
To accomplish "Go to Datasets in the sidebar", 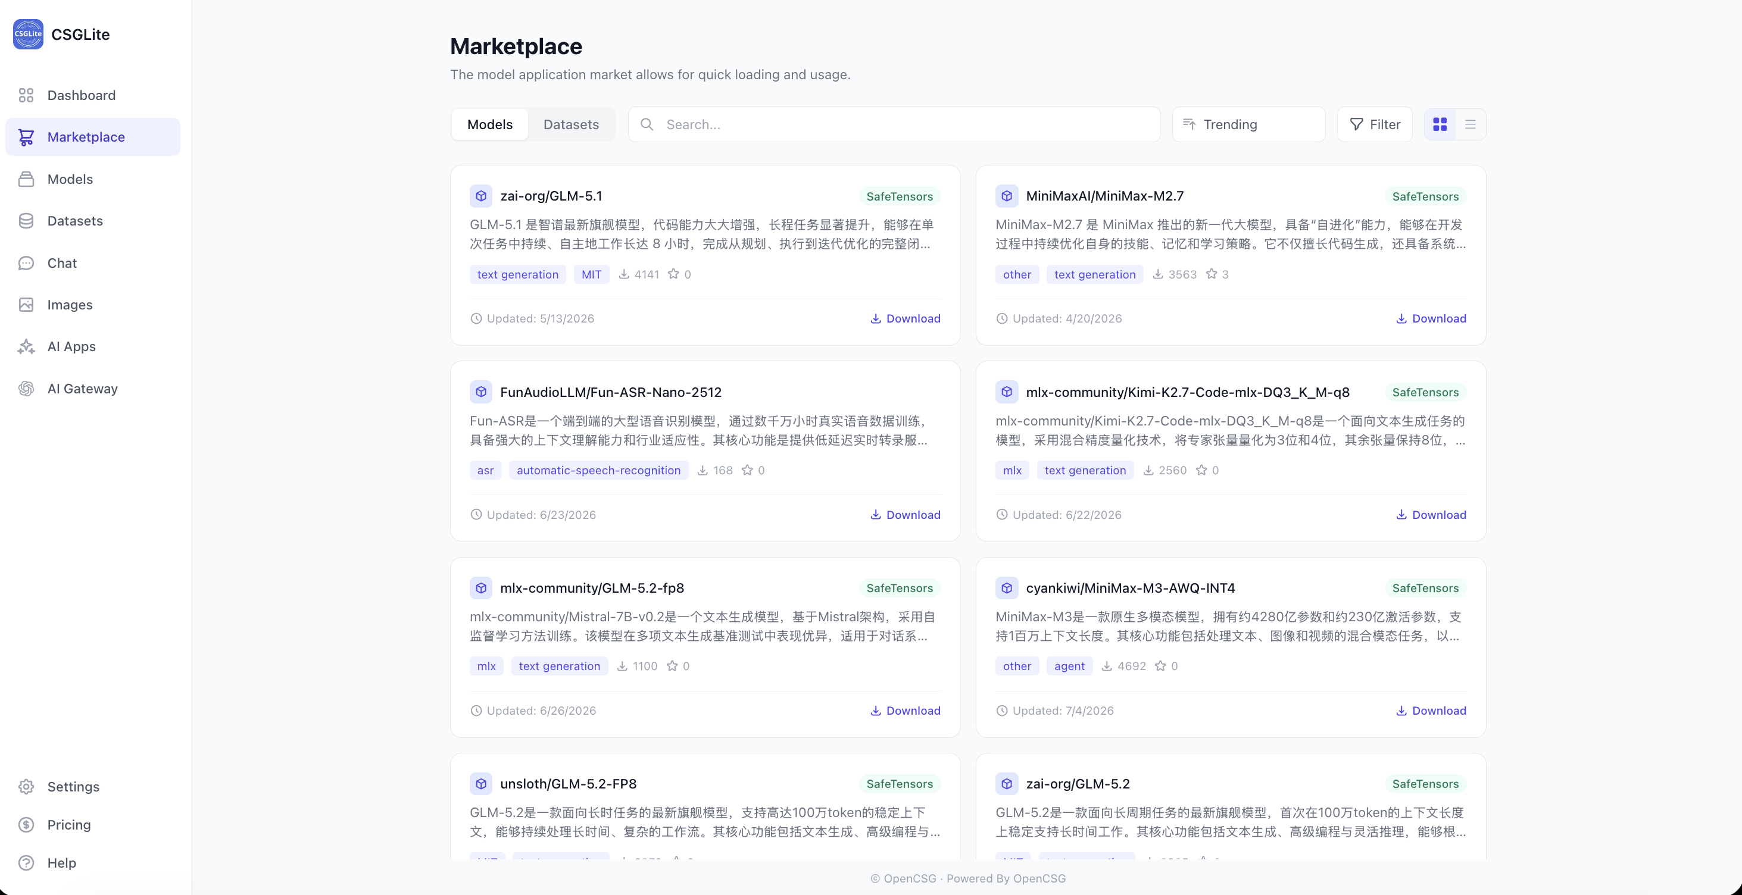I will coord(93,221).
